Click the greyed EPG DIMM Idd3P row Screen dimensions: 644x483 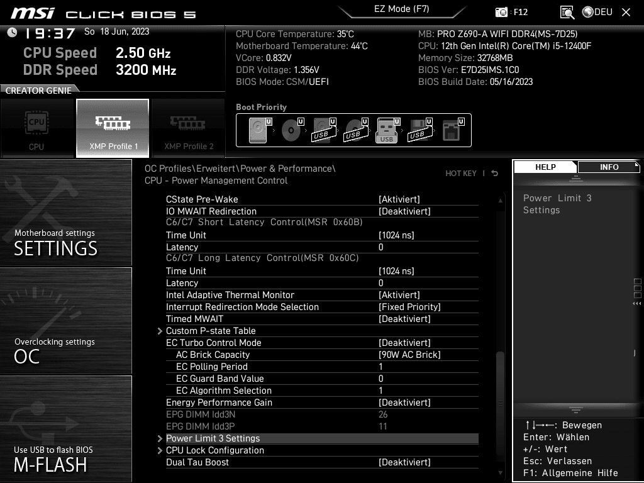coord(322,426)
